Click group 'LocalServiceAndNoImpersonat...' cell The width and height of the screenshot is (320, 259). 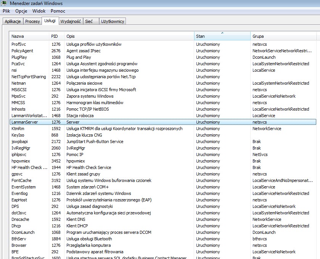click(x=283, y=180)
